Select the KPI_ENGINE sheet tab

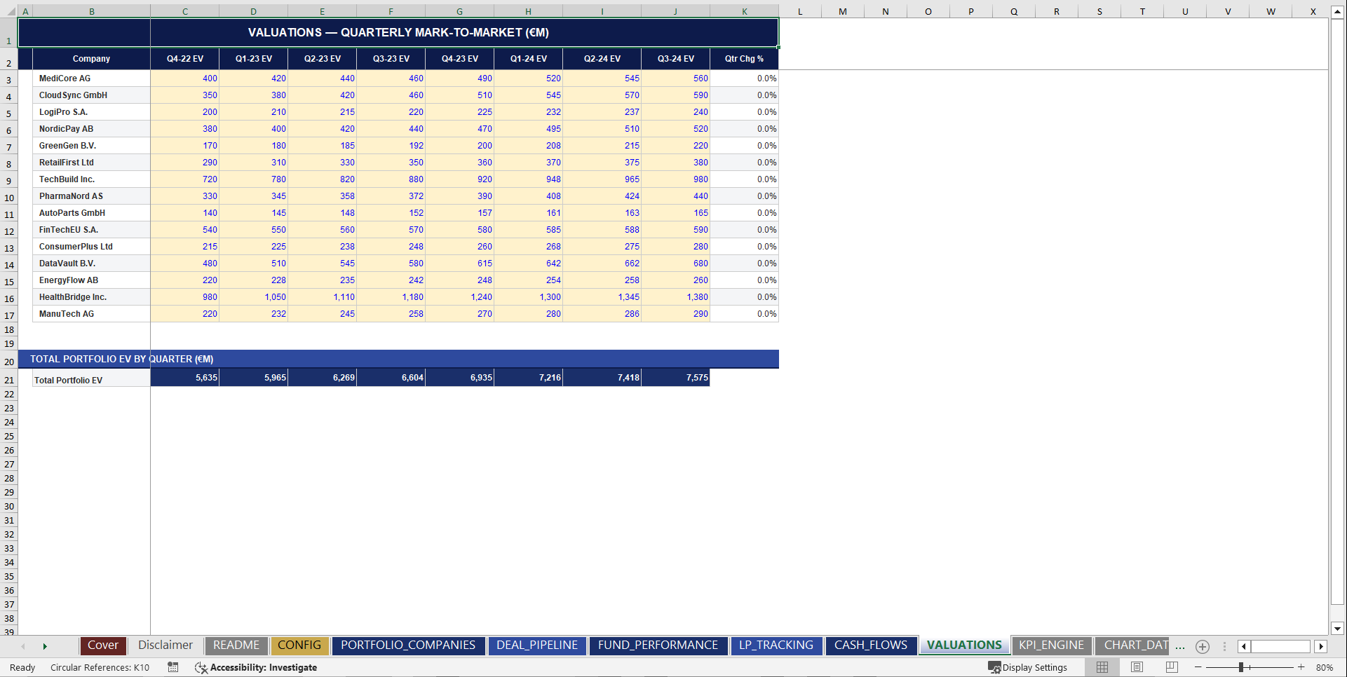tap(1051, 645)
